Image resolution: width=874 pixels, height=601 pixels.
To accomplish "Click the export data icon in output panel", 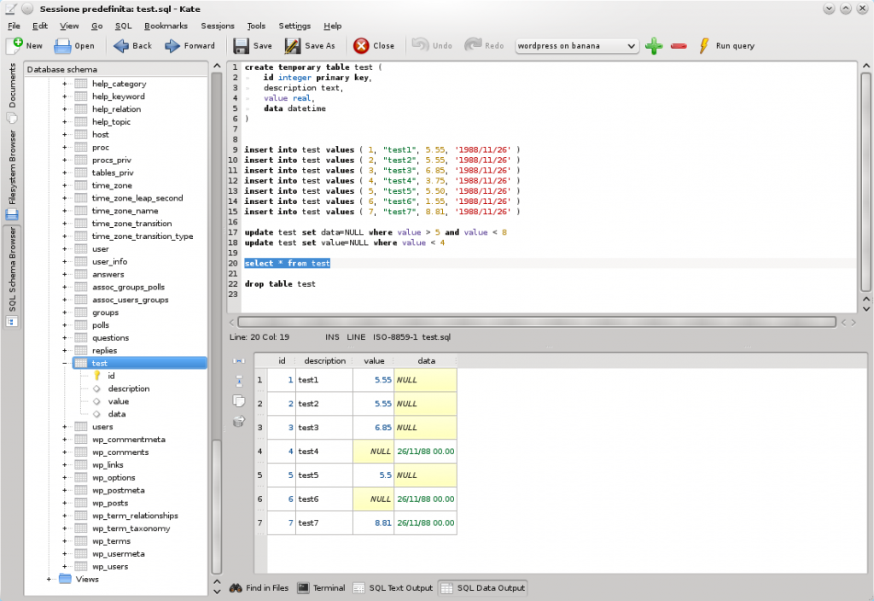I will coord(239,421).
